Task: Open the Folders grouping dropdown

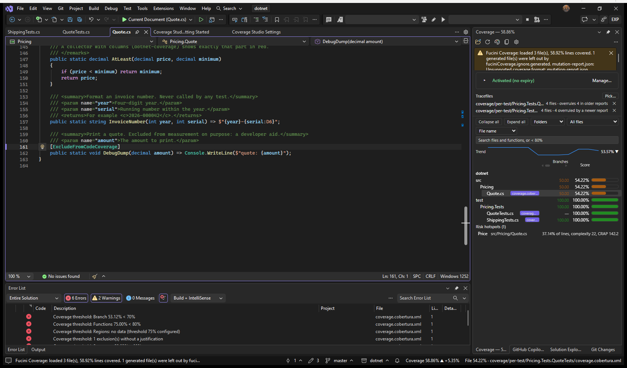Action: [x=548, y=122]
